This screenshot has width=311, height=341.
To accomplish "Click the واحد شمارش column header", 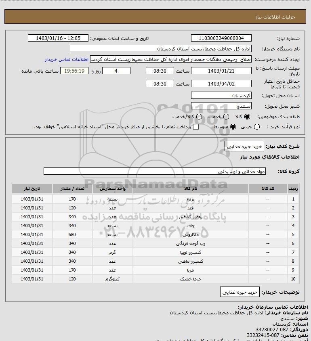I will [x=113, y=188].
